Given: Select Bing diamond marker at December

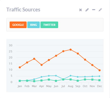Looking at the screenshot, I should [99, 76].
